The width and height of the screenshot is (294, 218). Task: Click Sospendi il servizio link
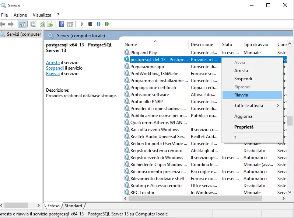(x=55, y=68)
